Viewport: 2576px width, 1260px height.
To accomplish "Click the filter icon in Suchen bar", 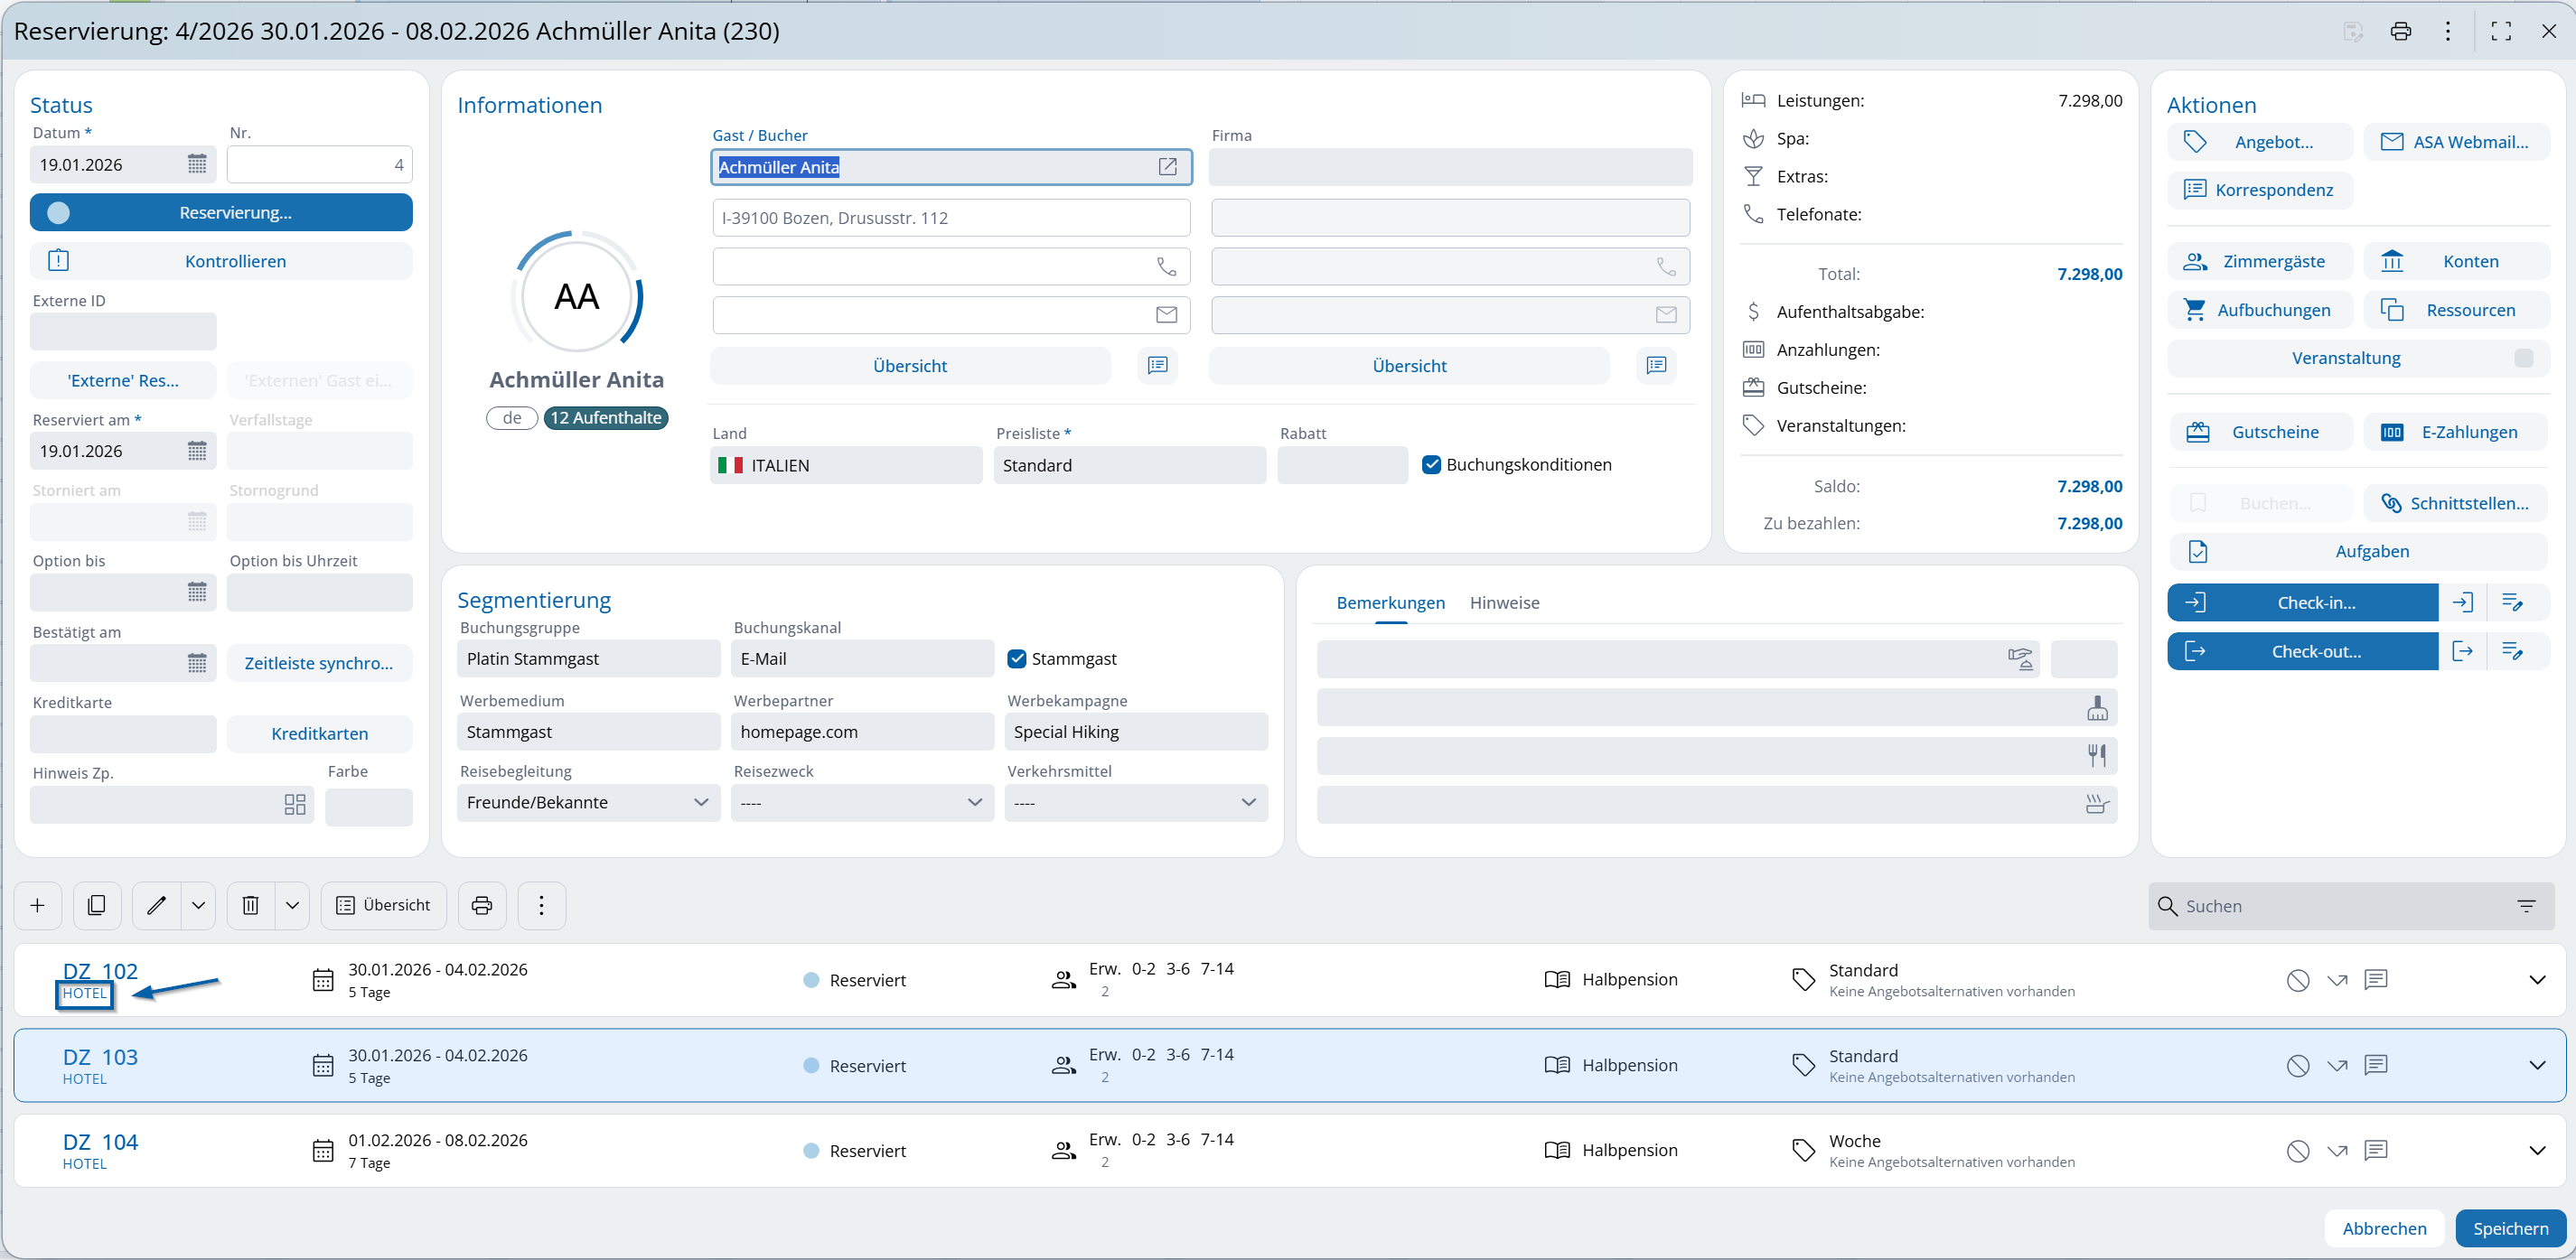I will [2526, 906].
